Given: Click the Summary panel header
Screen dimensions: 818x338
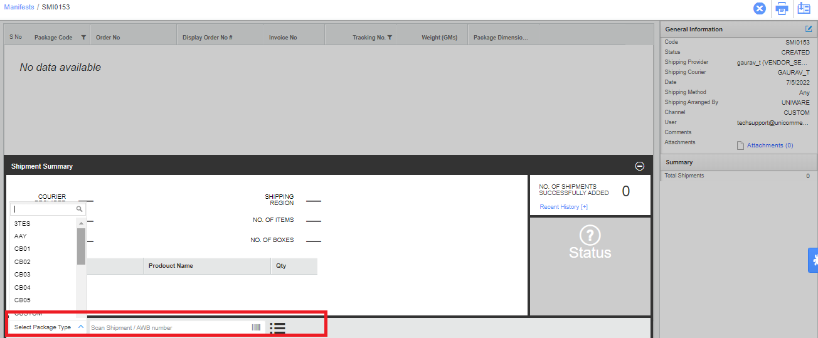Looking at the screenshot, I should tap(738, 162).
